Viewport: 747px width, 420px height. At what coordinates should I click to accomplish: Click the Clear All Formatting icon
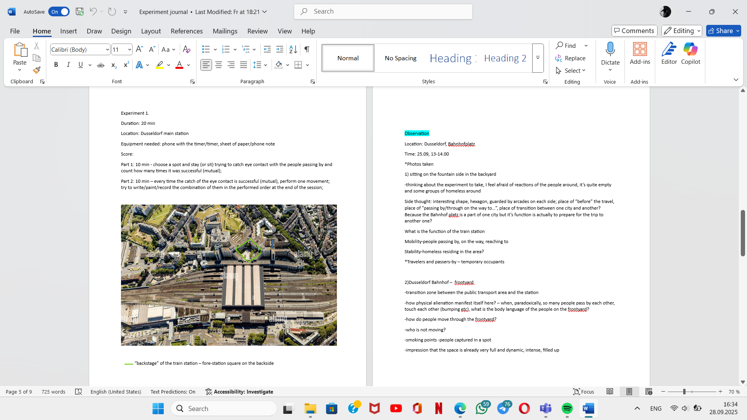click(186, 49)
